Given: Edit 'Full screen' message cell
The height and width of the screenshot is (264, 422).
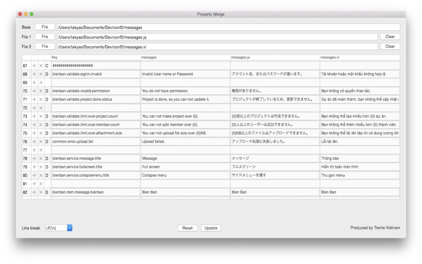Looking at the screenshot, I should 185,167.
